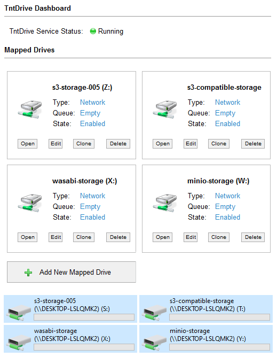Delete the minio-storage (W:) drive
Screen dimensions: 277x357
[x=253, y=237]
